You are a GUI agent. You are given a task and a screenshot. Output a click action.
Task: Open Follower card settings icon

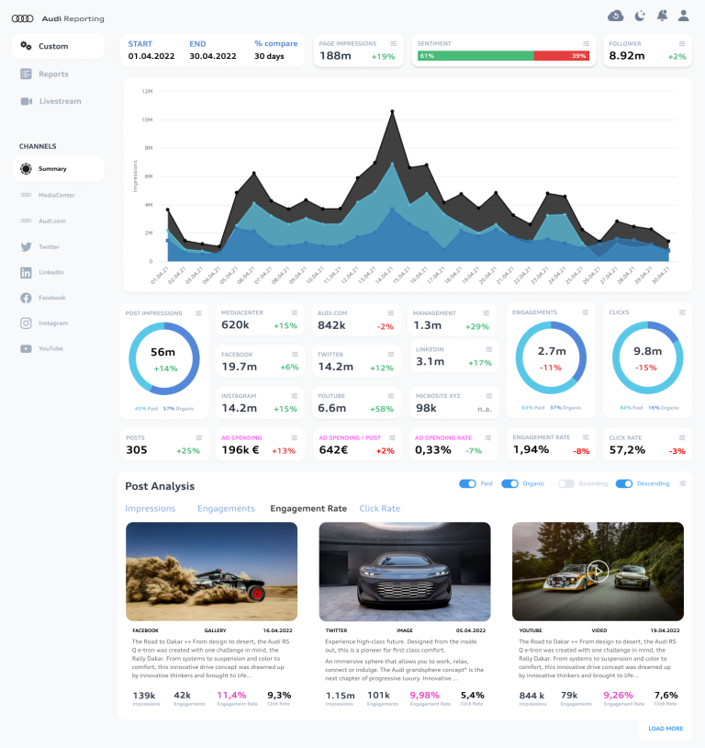pyautogui.click(x=682, y=43)
